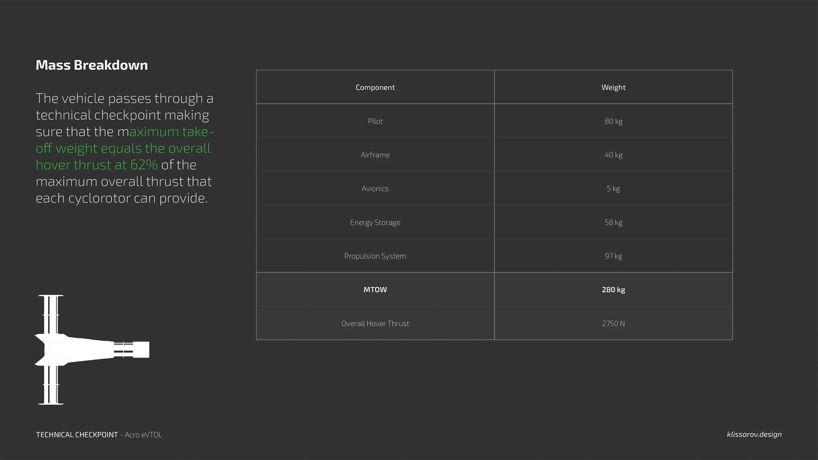
Task: Click the TECHNICAL CHECKPOINT footer label
Action: click(x=77, y=434)
